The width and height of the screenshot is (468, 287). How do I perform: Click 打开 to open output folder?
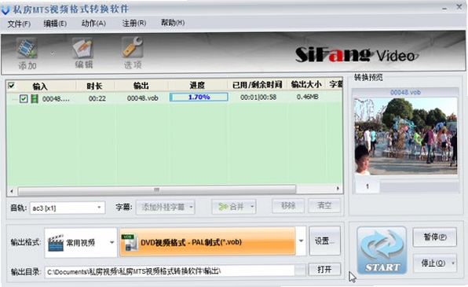[x=324, y=270]
